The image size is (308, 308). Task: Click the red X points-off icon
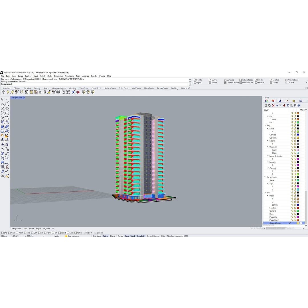78,92
